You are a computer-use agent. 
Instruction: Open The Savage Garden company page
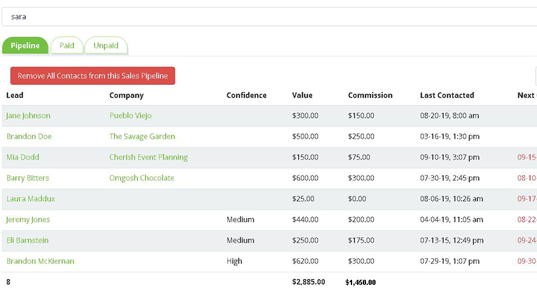click(x=142, y=136)
